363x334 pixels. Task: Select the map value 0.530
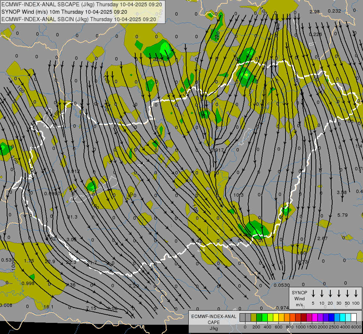click(8, 260)
